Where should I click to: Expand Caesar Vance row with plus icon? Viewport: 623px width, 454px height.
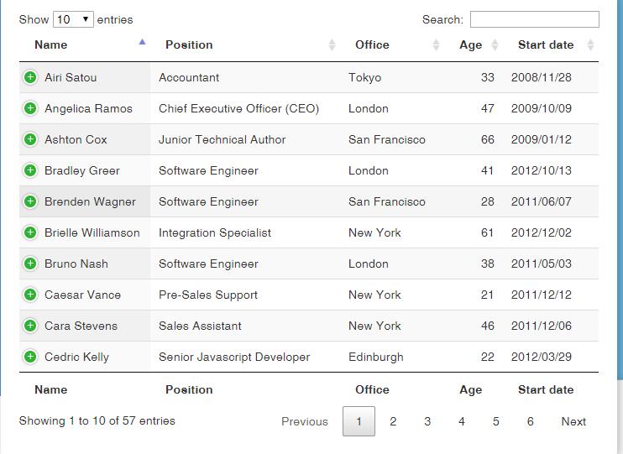30,295
